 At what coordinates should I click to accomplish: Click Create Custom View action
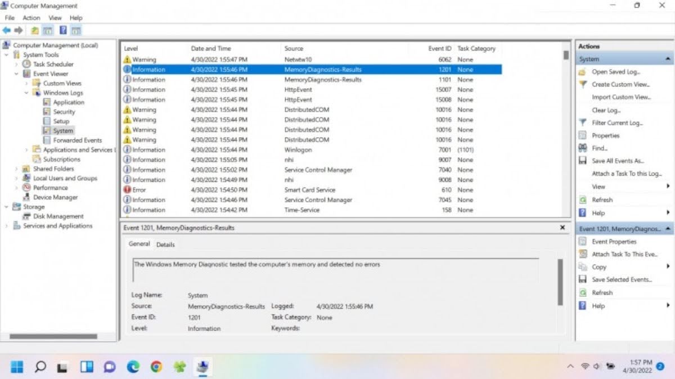pos(620,84)
